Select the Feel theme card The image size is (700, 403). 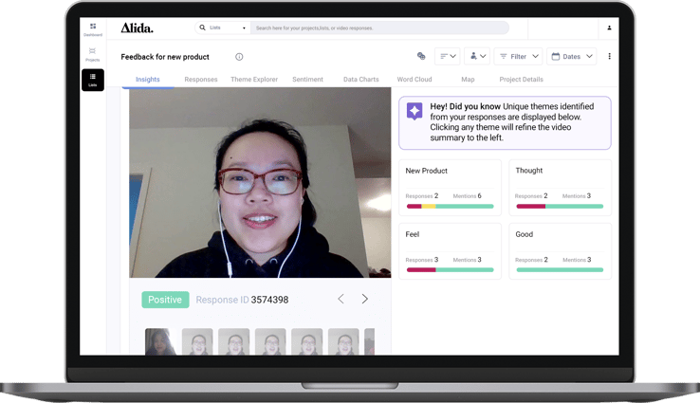click(451, 250)
